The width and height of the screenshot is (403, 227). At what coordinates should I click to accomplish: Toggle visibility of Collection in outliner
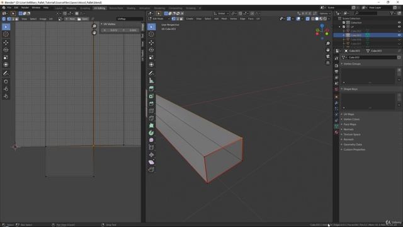click(399, 23)
